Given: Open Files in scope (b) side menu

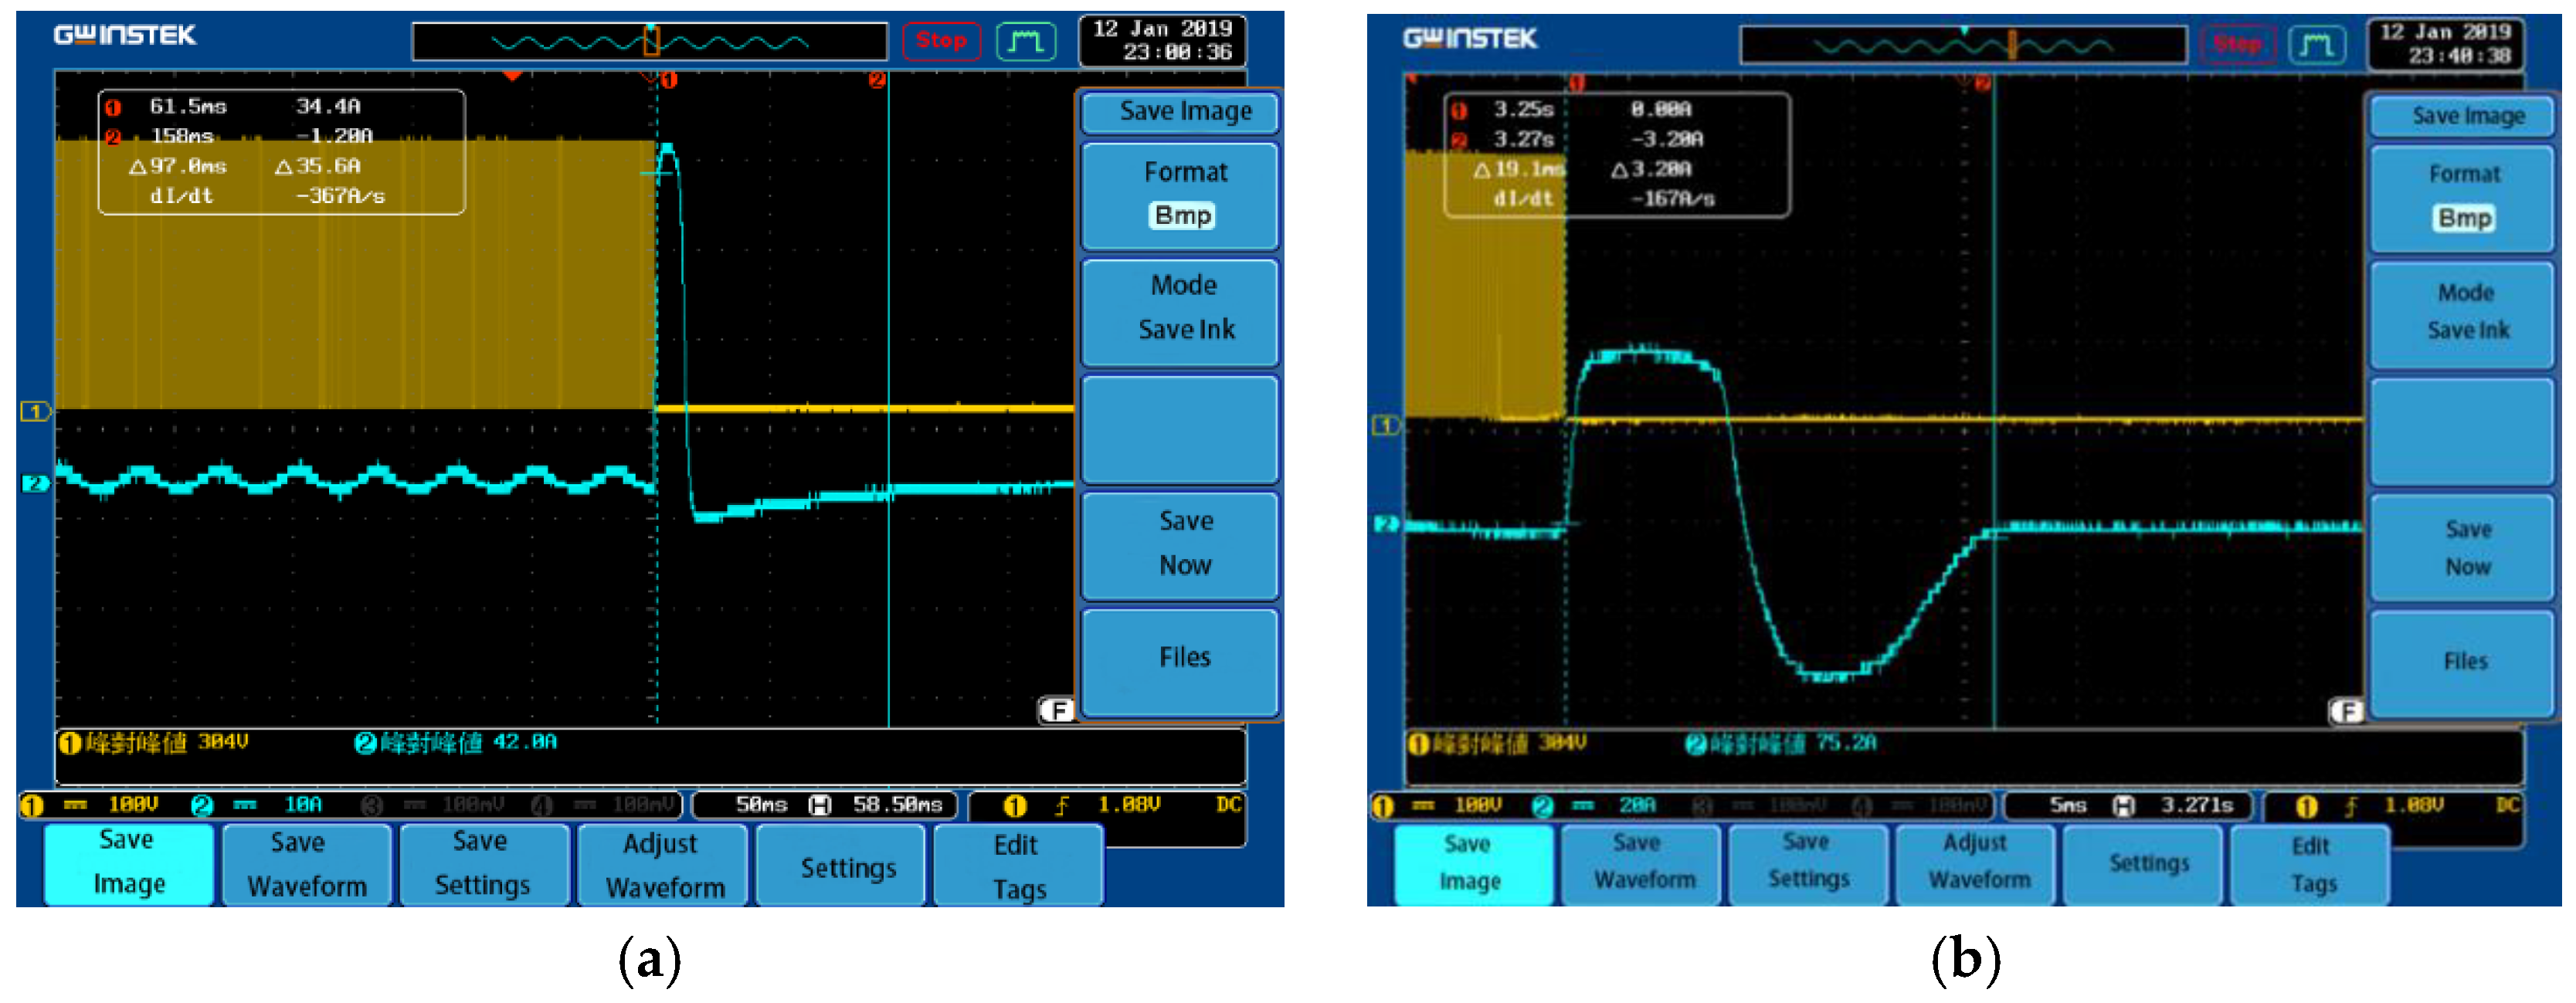Looking at the screenshot, I should pos(2461,662).
